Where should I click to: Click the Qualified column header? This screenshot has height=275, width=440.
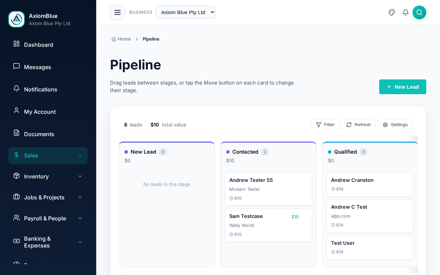click(x=370, y=156)
